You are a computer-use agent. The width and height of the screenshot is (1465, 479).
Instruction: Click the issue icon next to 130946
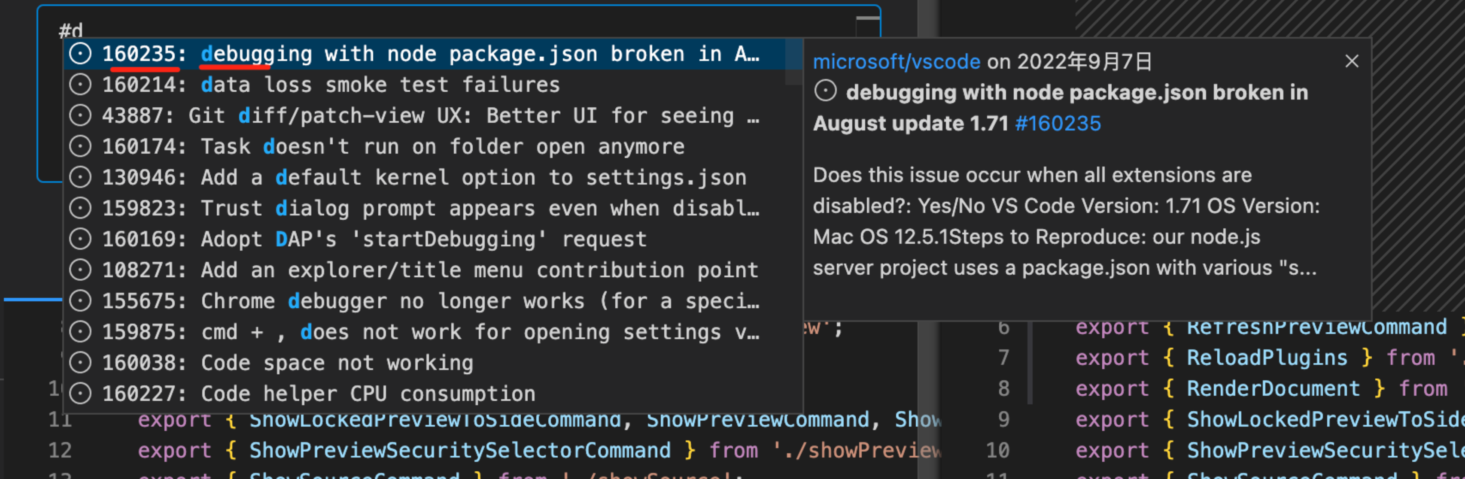(x=79, y=177)
